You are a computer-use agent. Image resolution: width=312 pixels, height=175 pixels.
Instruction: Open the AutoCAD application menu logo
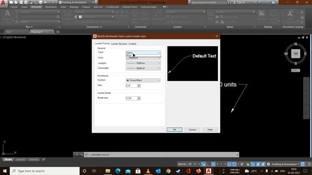click(3, 3)
